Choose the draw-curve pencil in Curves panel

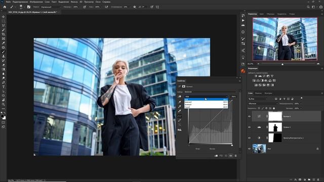[180, 120]
